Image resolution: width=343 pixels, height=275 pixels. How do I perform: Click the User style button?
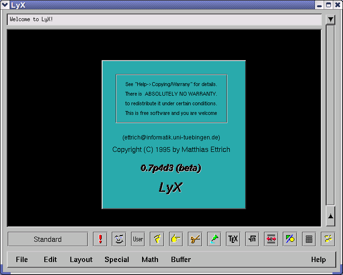click(x=138, y=239)
